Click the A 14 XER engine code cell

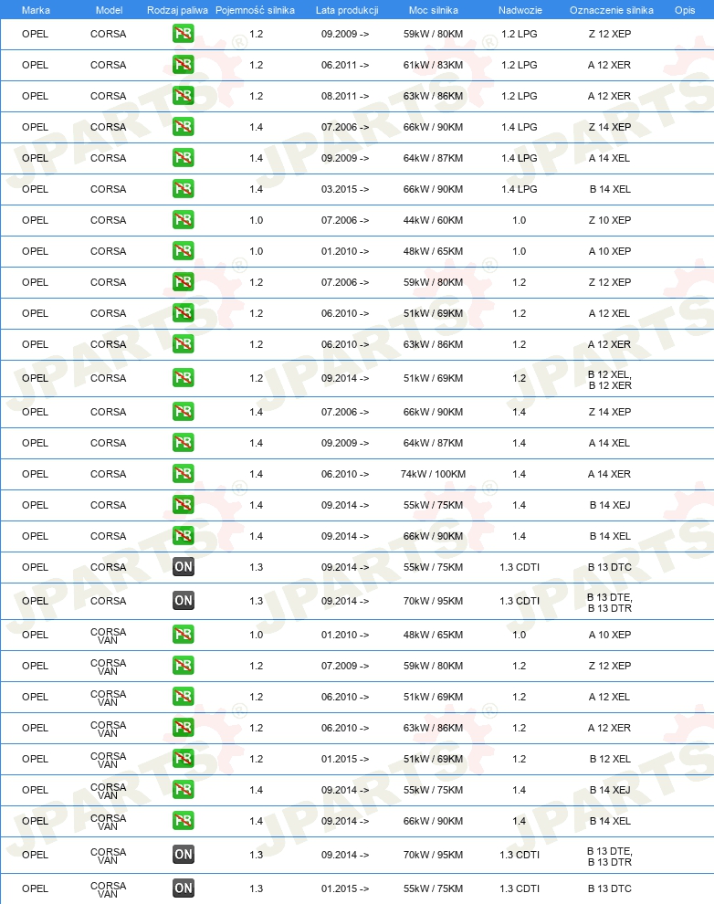609,474
